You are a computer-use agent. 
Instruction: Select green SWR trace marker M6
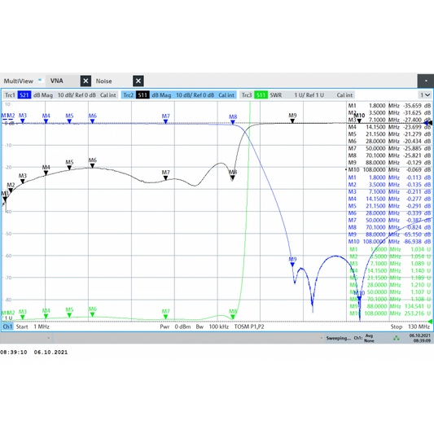(x=93, y=314)
